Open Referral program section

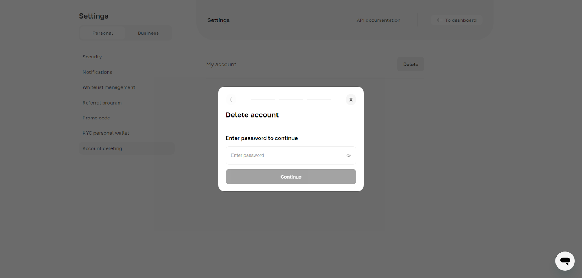click(102, 103)
